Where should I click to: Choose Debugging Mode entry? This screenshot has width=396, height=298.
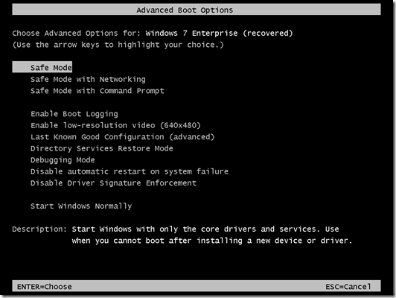pyautogui.click(x=63, y=160)
